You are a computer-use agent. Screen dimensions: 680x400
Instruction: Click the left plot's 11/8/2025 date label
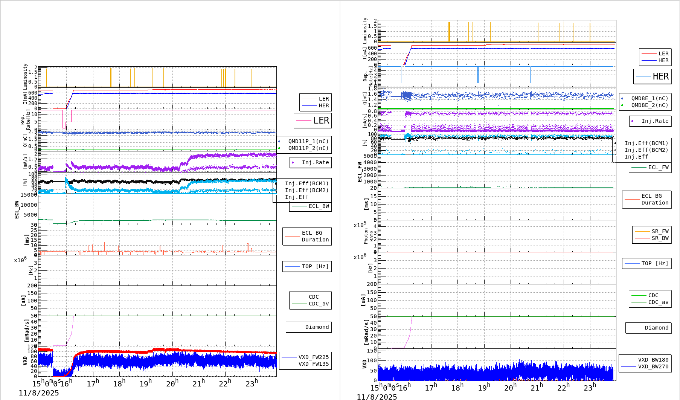[x=39, y=393]
